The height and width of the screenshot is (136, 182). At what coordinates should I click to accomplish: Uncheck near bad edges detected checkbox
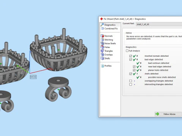tap(134, 66)
